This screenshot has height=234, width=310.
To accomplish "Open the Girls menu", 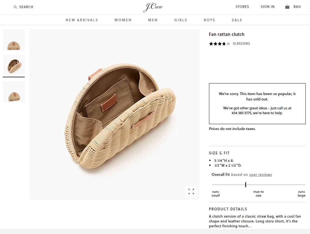I will 181,20.
